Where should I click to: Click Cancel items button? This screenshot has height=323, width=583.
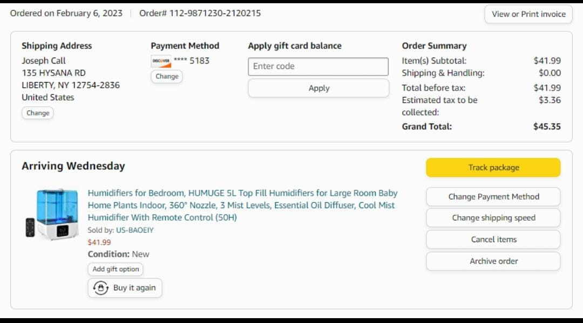[x=493, y=239]
